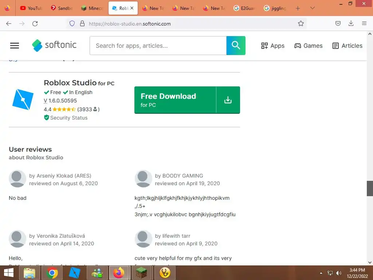The image size is (373, 280).
Task: Open a new tab with plus button
Action: pos(298,8)
